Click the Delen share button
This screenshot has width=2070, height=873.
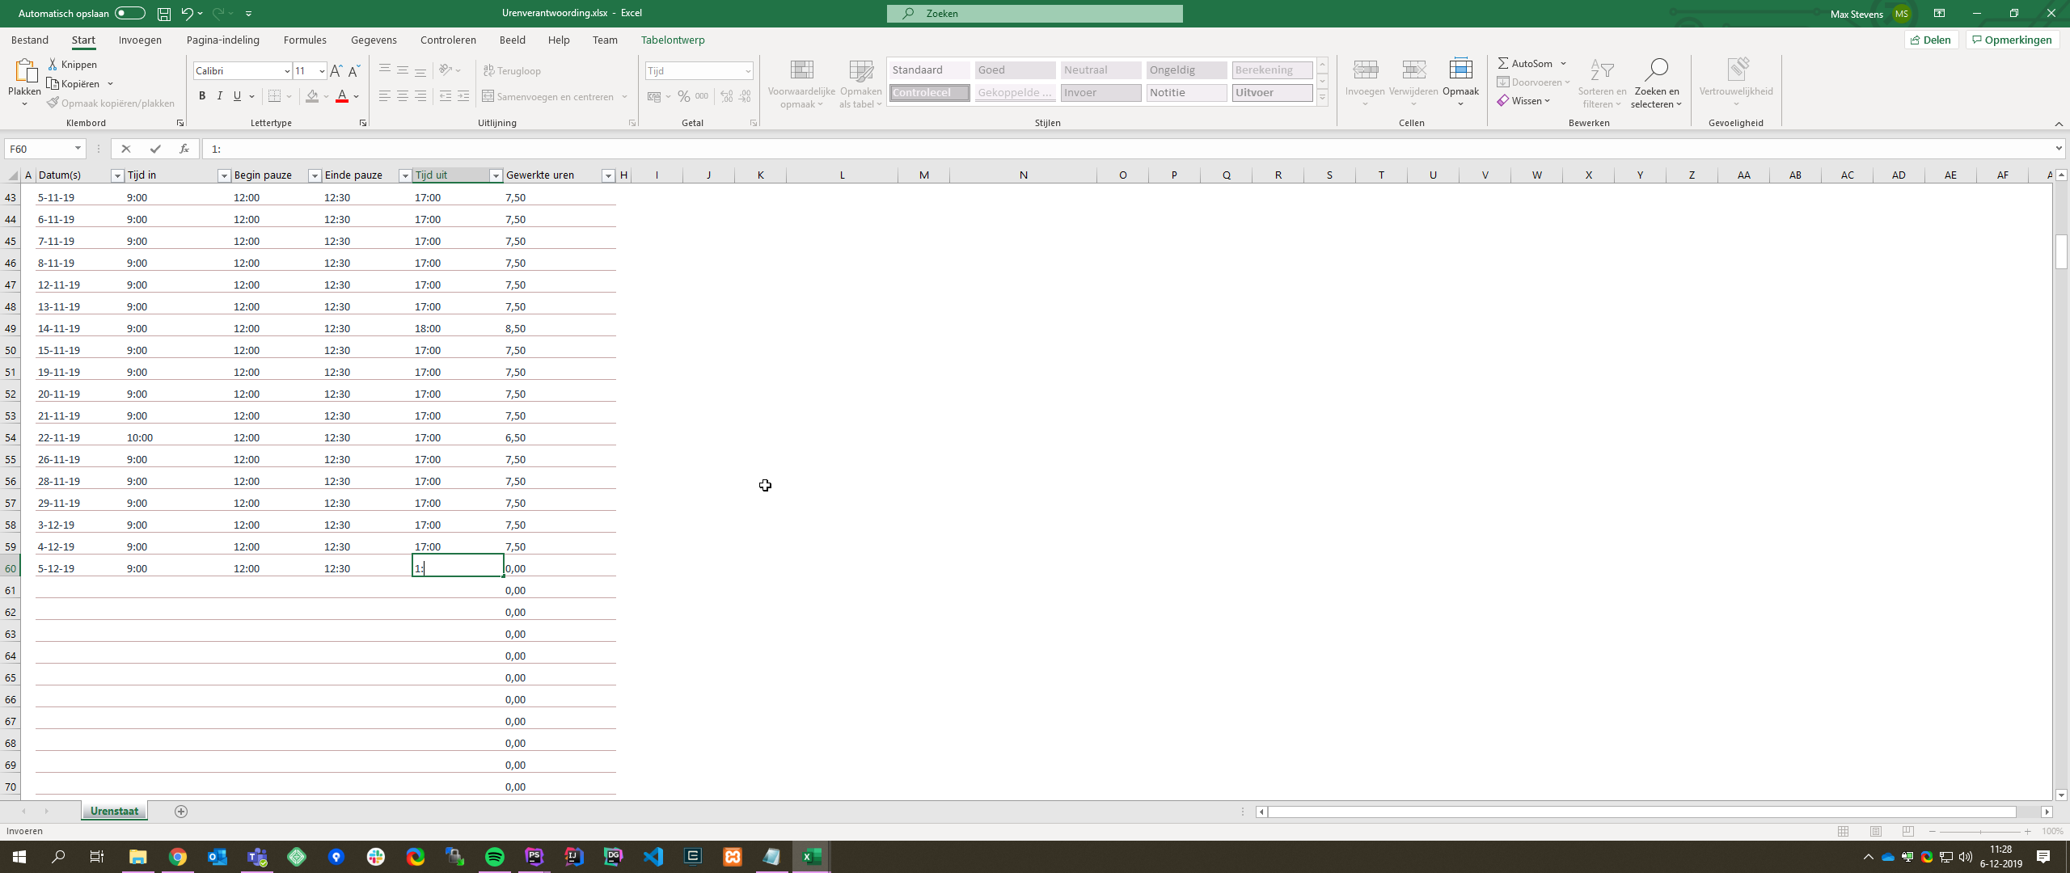pyautogui.click(x=1931, y=40)
